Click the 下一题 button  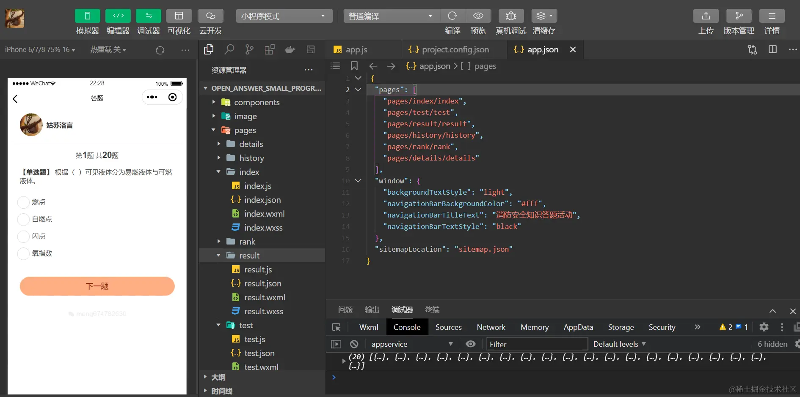(97, 286)
